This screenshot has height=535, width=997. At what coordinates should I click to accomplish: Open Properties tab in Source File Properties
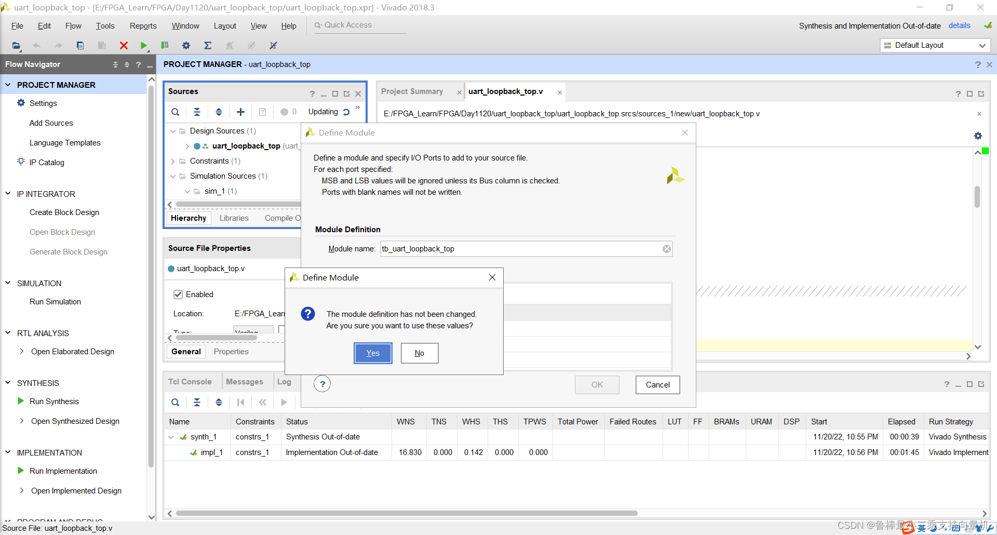(231, 352)
